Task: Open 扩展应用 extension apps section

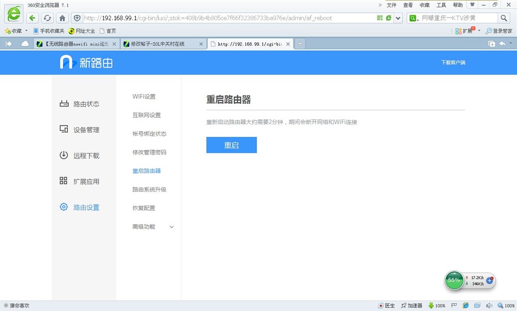Action: (x=80, y=181)
